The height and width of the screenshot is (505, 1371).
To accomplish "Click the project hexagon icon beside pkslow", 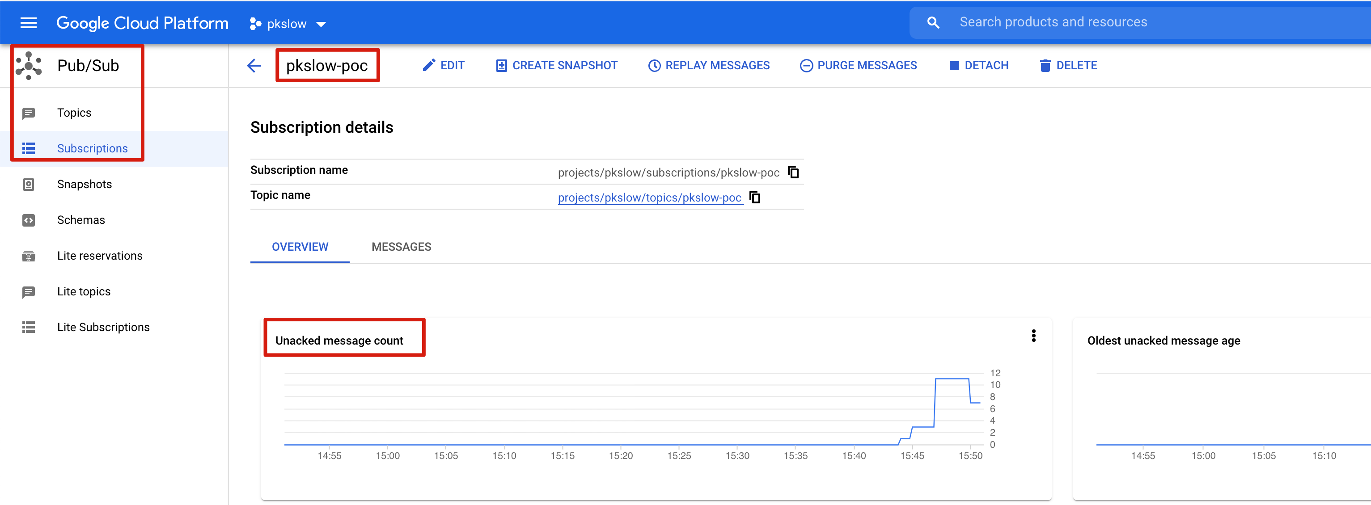I will (255, 24).
